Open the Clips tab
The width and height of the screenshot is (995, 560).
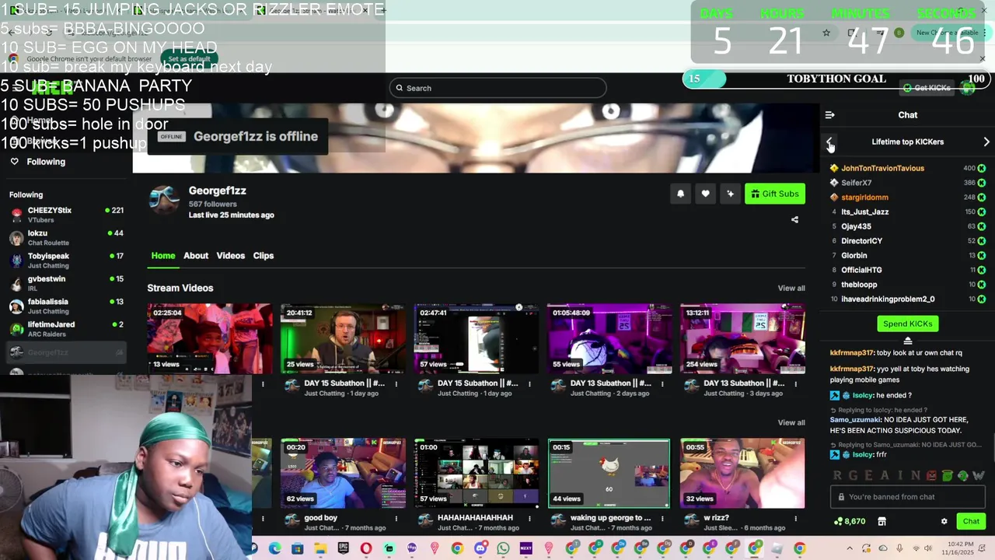point(263,255)
